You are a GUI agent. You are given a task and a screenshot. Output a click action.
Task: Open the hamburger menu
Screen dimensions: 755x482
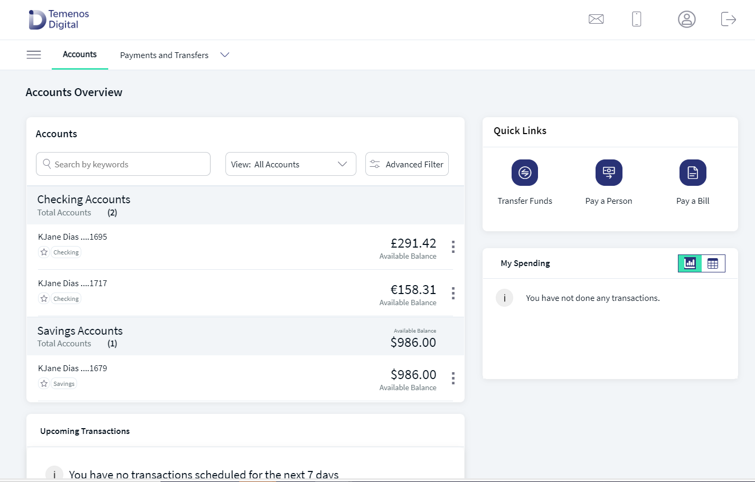click(x=34, y=55)
